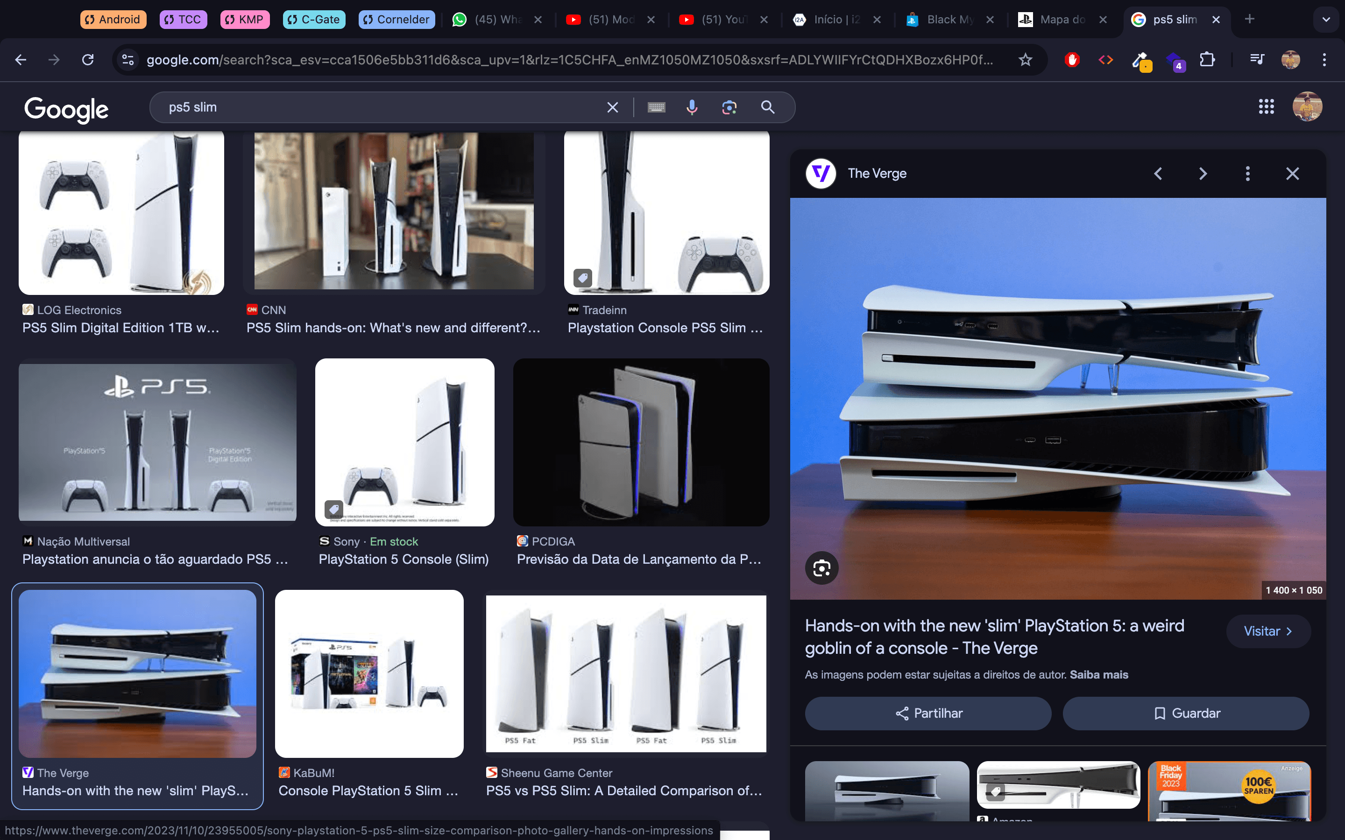Open the Tradeinn Playstation Console image

(x=666, y=213)
